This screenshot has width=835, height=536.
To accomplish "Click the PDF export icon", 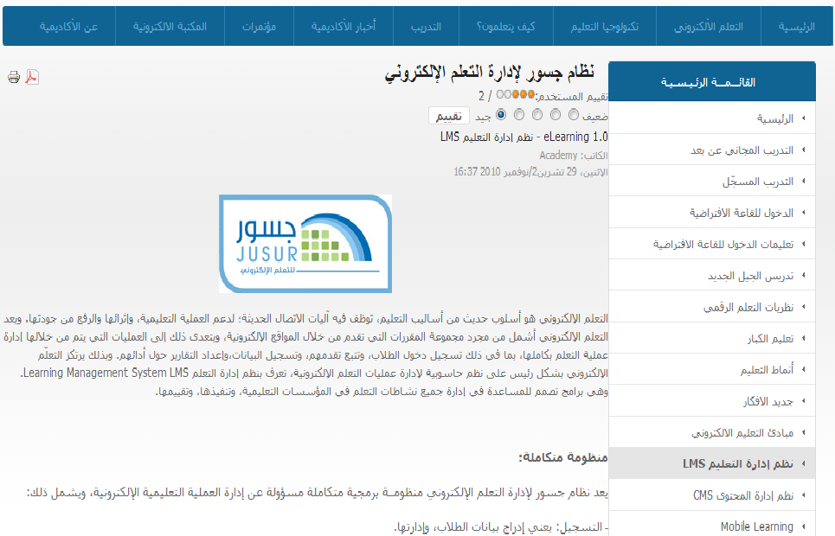I will coord(32,77).
